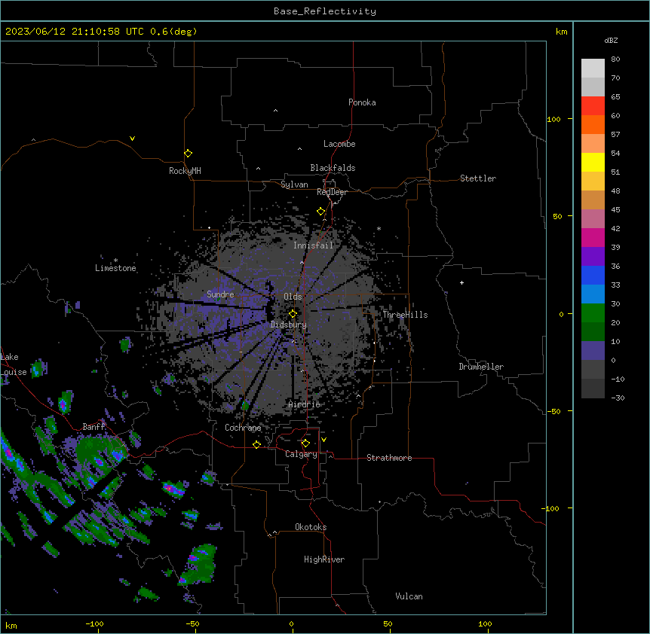This screenshot has width=650, height=634.
Task: Click the white 80 dBZ legend swatch
Action: tap(593, 69)
